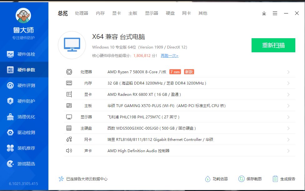Switch to the 显示器 tab
305x191 pixels.
152,13
